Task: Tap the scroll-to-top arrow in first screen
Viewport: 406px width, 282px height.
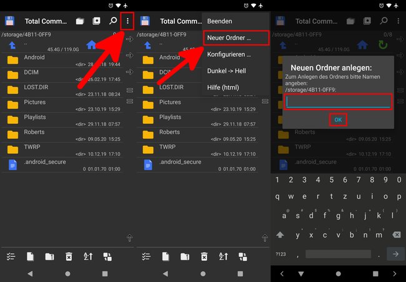Action: (129, 238)
